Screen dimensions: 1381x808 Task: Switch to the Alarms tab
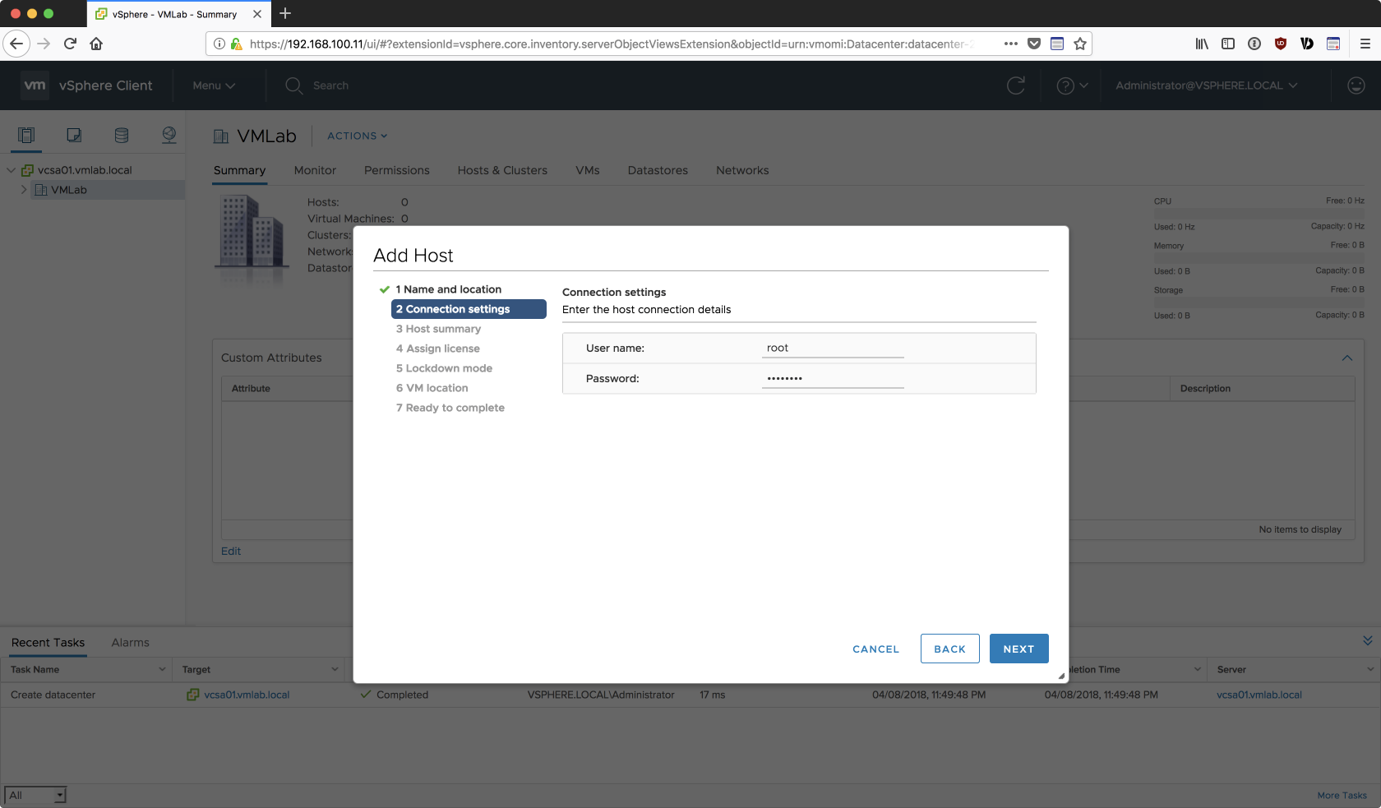pyautogui.click(x=130, y=643)
